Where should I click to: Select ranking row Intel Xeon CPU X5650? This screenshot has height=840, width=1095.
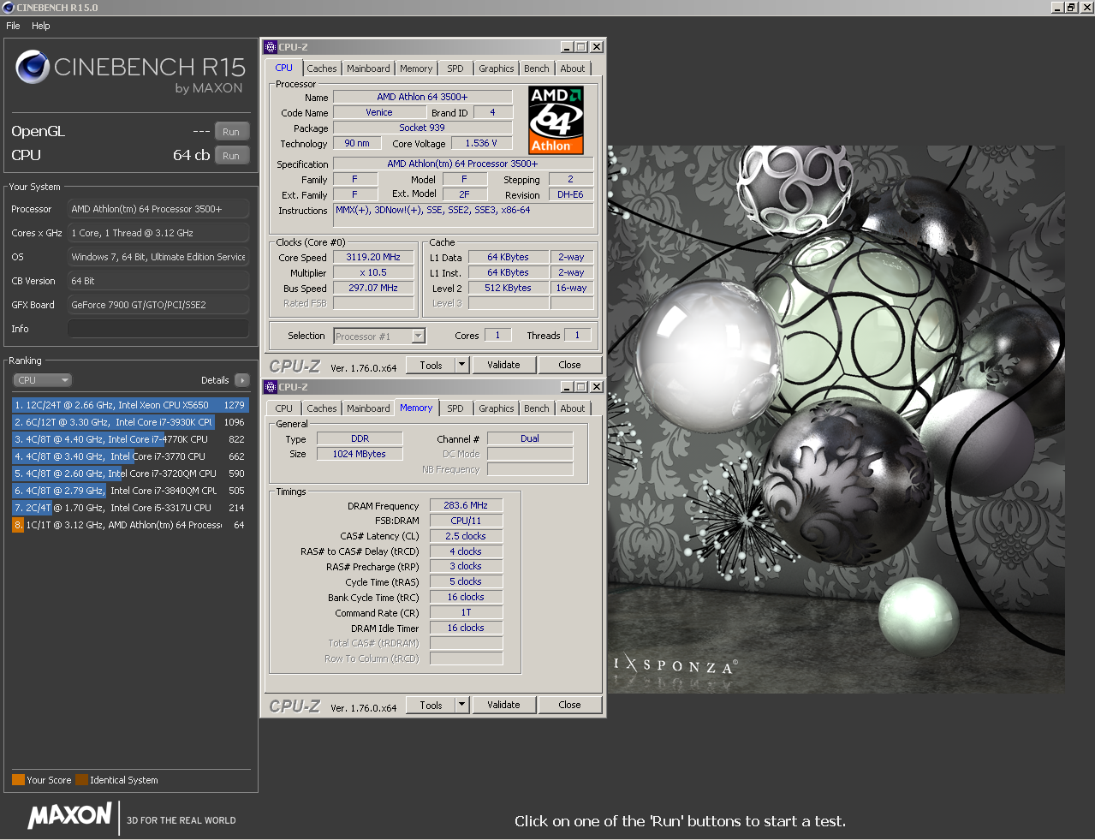(x=130, y=405)
